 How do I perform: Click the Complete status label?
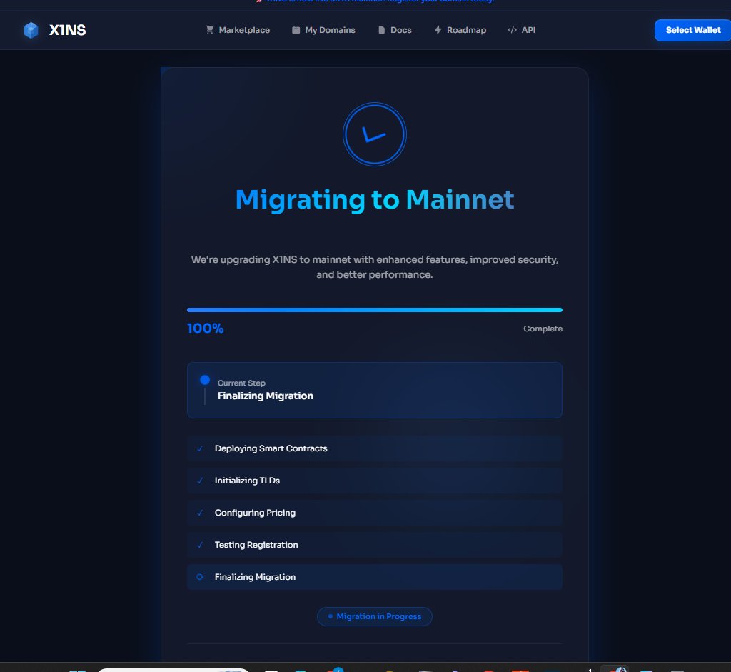[543, 329]
